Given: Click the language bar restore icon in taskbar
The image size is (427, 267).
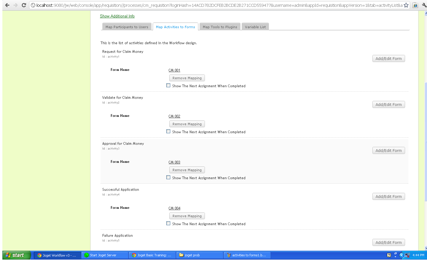Looking at the screenshot, I should (396, 254).
